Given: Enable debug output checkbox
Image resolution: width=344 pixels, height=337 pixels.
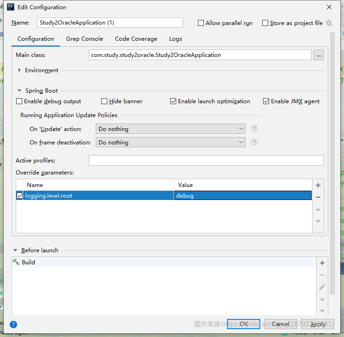Looking at the screenshot, I should coord(19,101).
